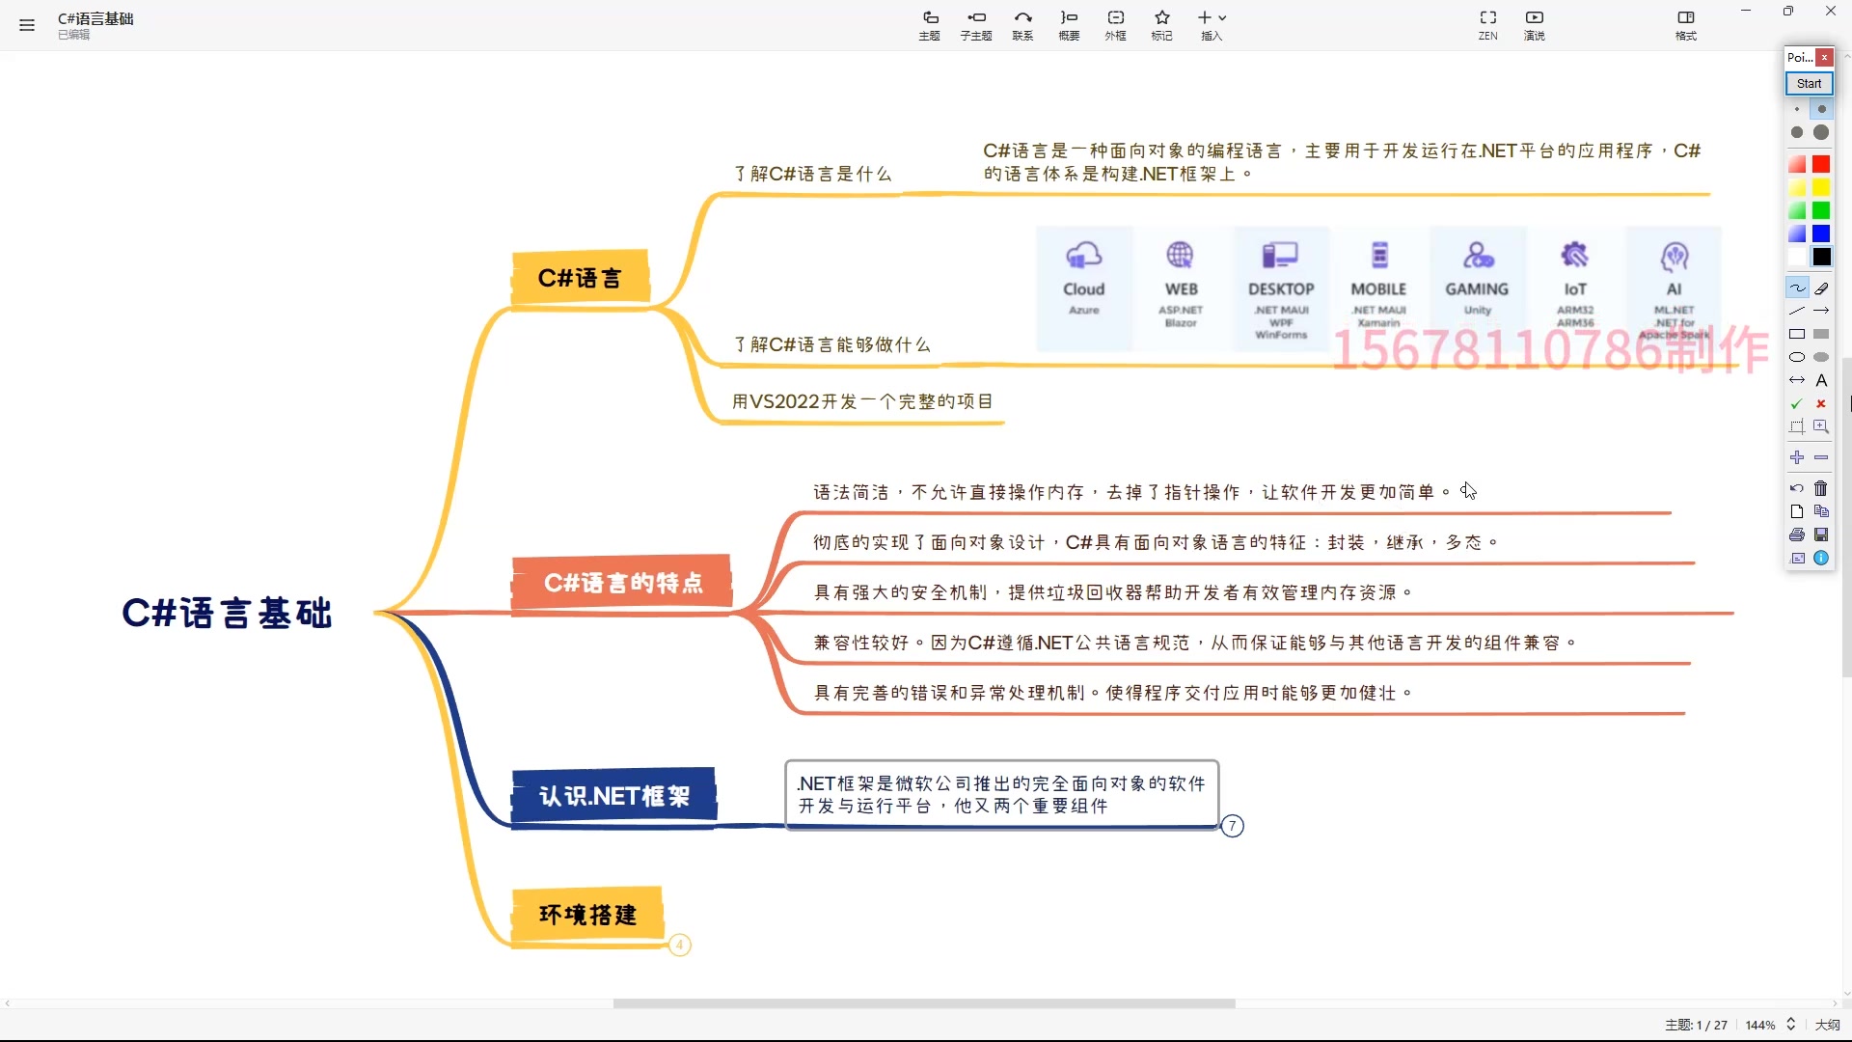Viewport: 1852px width, 1042px height.
Task: Click the horizontal scrollbar thumb
Action: (x=924, y=1003)
